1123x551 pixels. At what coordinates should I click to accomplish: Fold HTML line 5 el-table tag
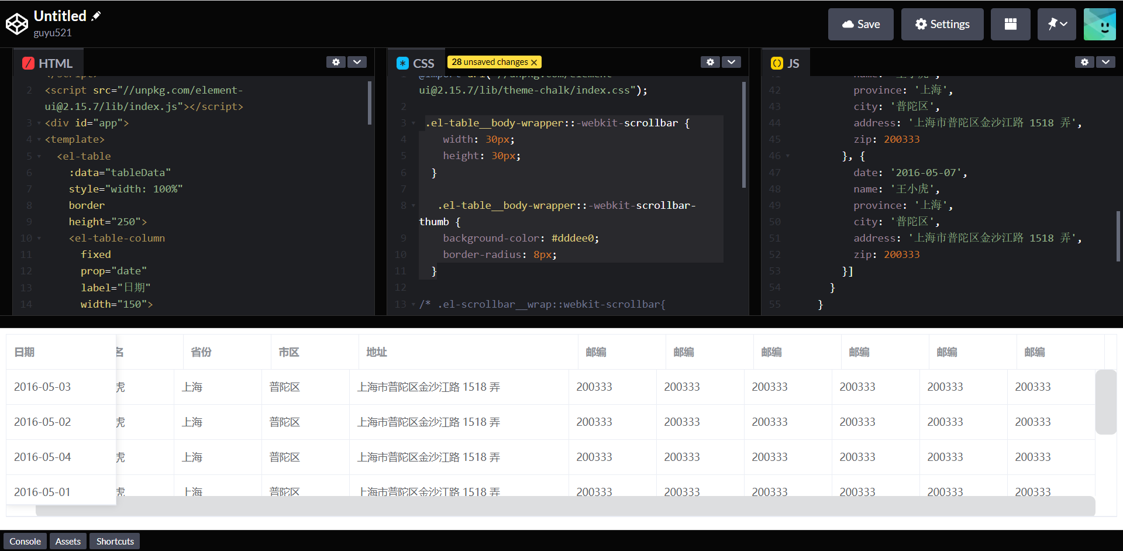[x=39, y=157]
